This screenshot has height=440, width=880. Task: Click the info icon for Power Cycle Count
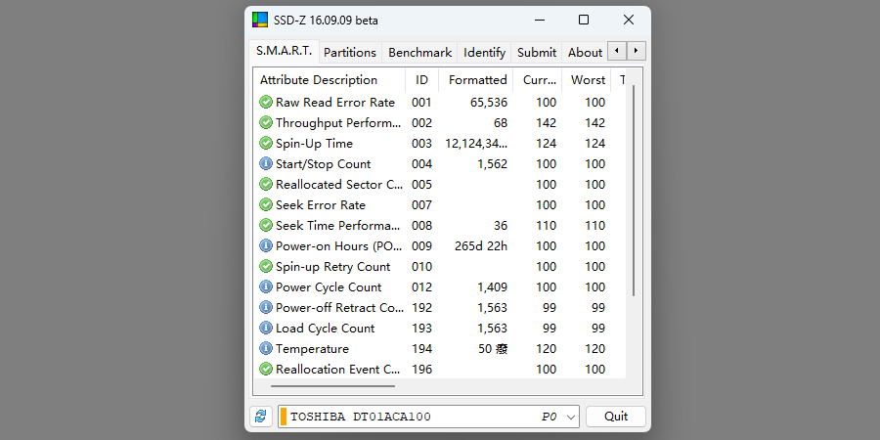[x=266, y=287]
